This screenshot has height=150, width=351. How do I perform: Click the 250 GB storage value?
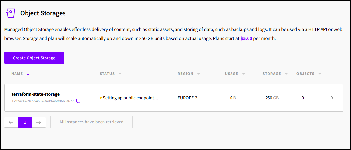272,98
